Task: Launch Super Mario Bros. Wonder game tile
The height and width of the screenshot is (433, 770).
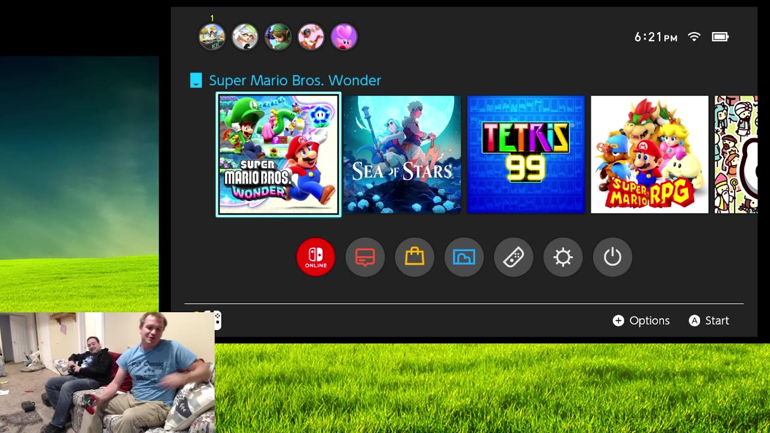Action: pos(279,155)
